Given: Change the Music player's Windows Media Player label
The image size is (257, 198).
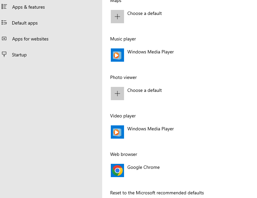Looking at the screenshot, I should 150,52.
